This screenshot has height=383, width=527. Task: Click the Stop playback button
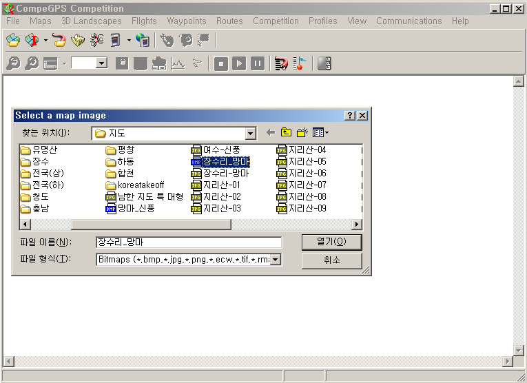pyautogui.click(x=221, y=63)
